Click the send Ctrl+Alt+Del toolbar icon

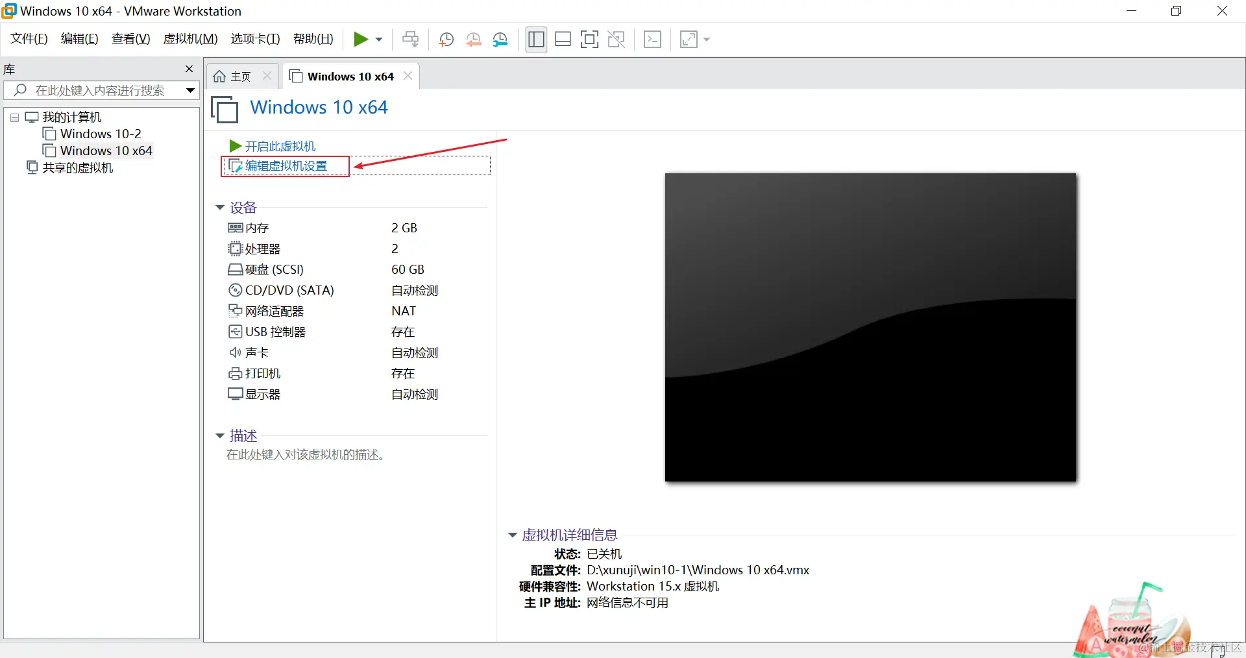411,40
